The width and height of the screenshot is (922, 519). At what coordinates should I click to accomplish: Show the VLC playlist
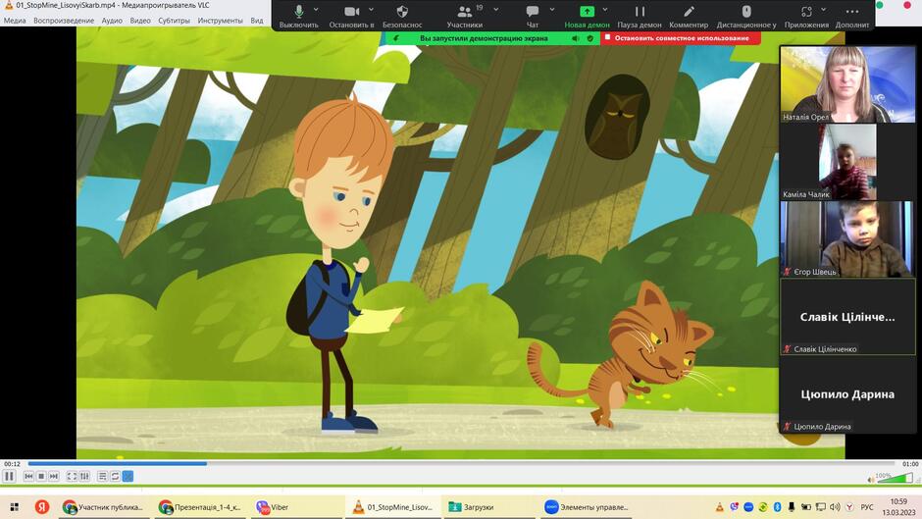(x=102, y=476)
